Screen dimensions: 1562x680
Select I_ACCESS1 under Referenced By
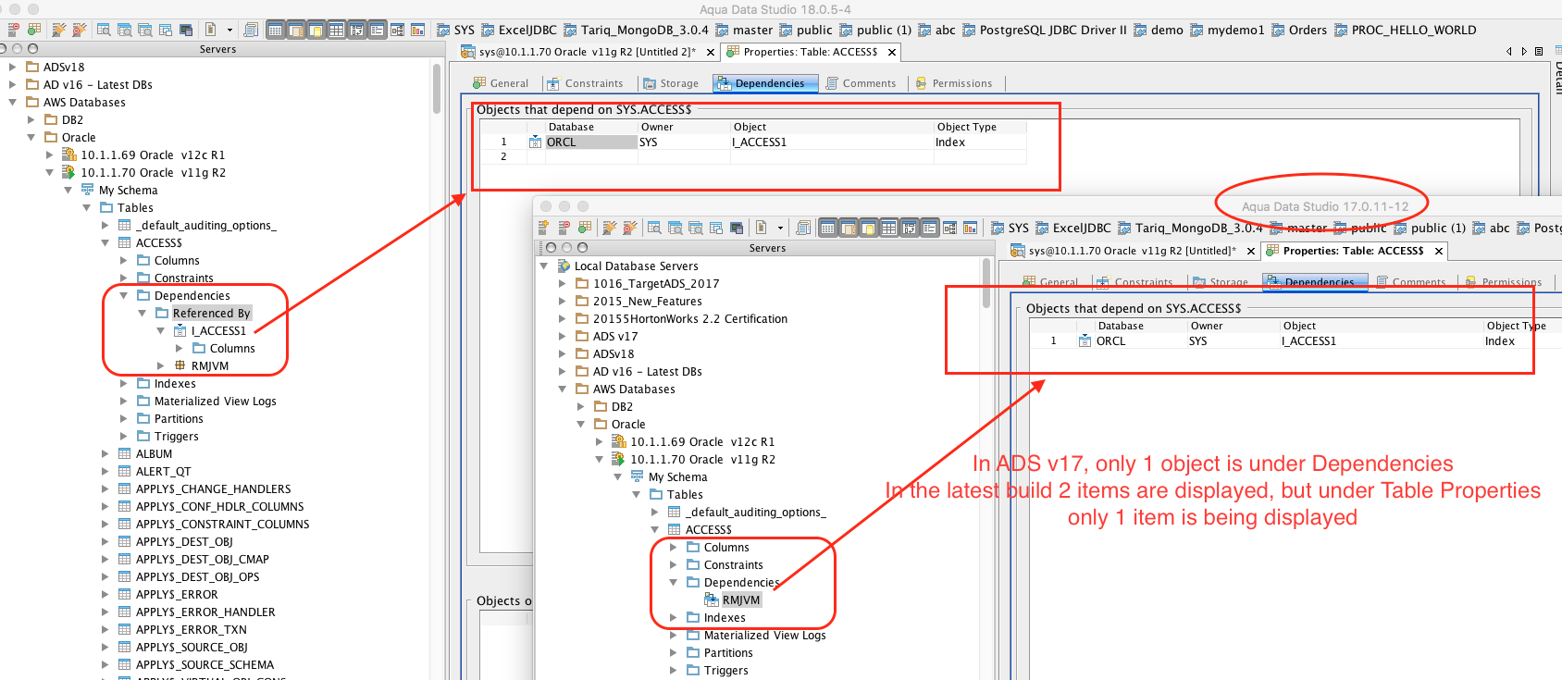(x=218, y=331)
